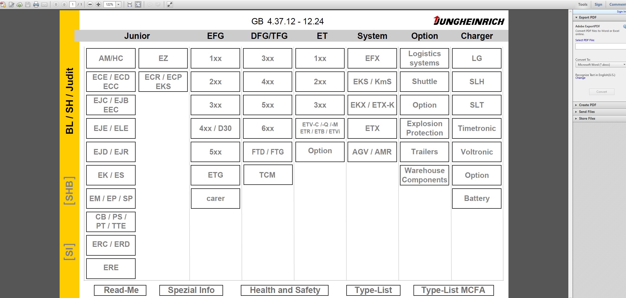The height and width of the screenshot is (298, 626).
Task: Select the EZ box under Junior
Action: [163, 58]
